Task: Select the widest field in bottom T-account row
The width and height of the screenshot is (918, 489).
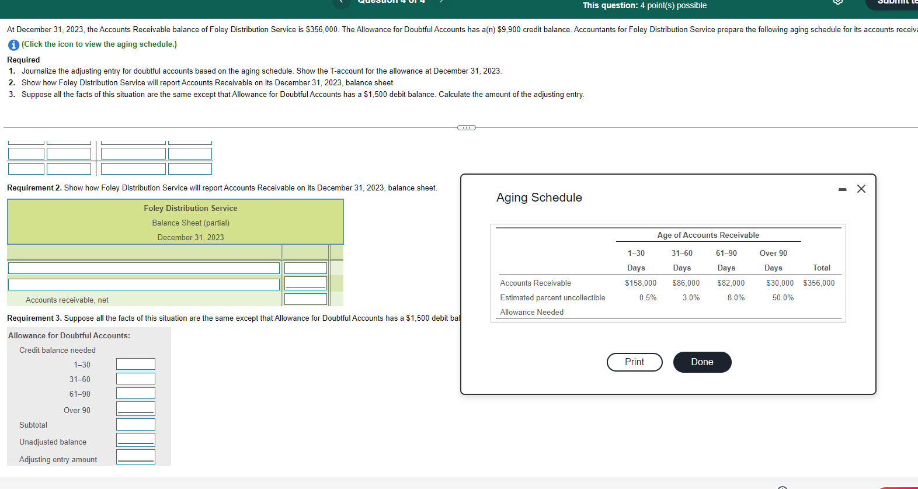Action: click(x=133, y=169)
